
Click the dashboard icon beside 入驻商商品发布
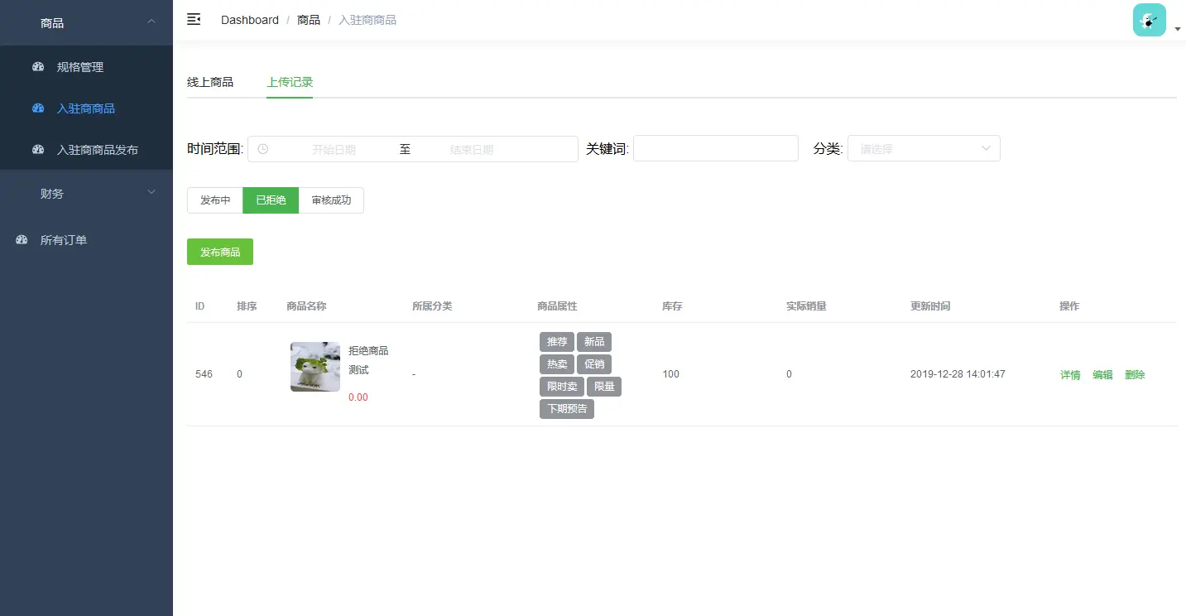38,150
